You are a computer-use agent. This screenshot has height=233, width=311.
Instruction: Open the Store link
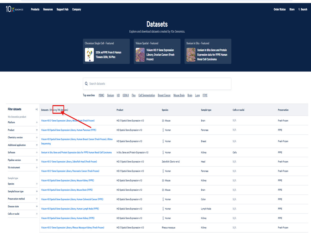292,9
